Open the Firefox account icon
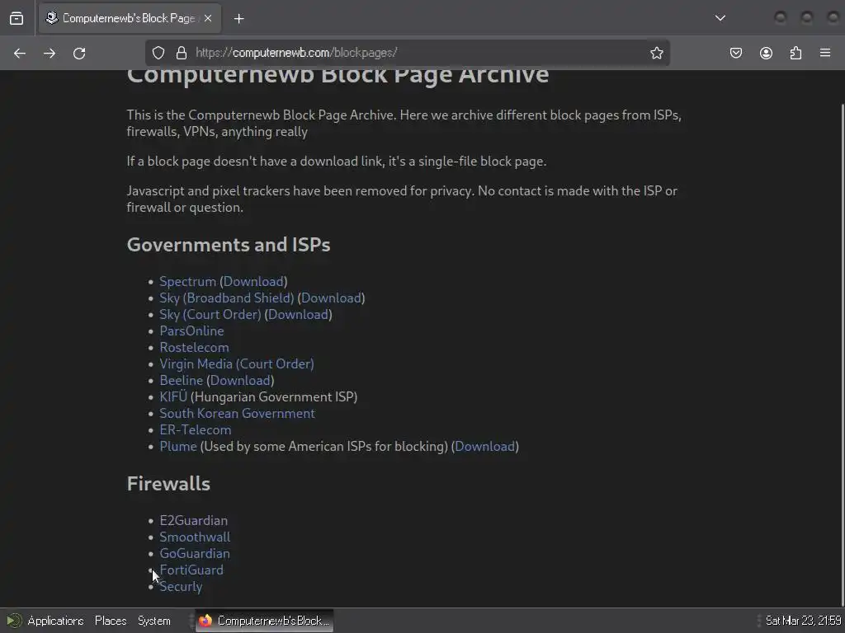This screenshot has width=845, height=633. click(x=766, y=53)
